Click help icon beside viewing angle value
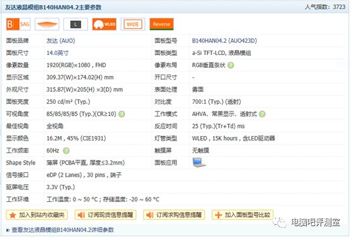 pos(122,114)
